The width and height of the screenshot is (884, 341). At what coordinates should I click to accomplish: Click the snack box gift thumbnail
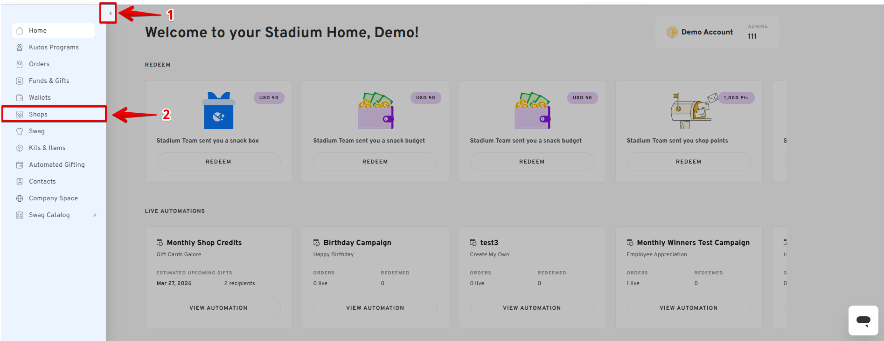click(218, 111)
